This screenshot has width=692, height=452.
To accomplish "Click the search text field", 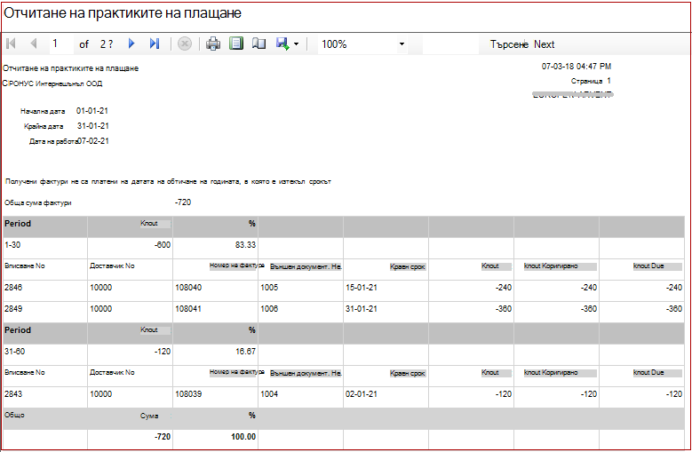I will click(x=450, y=44).
